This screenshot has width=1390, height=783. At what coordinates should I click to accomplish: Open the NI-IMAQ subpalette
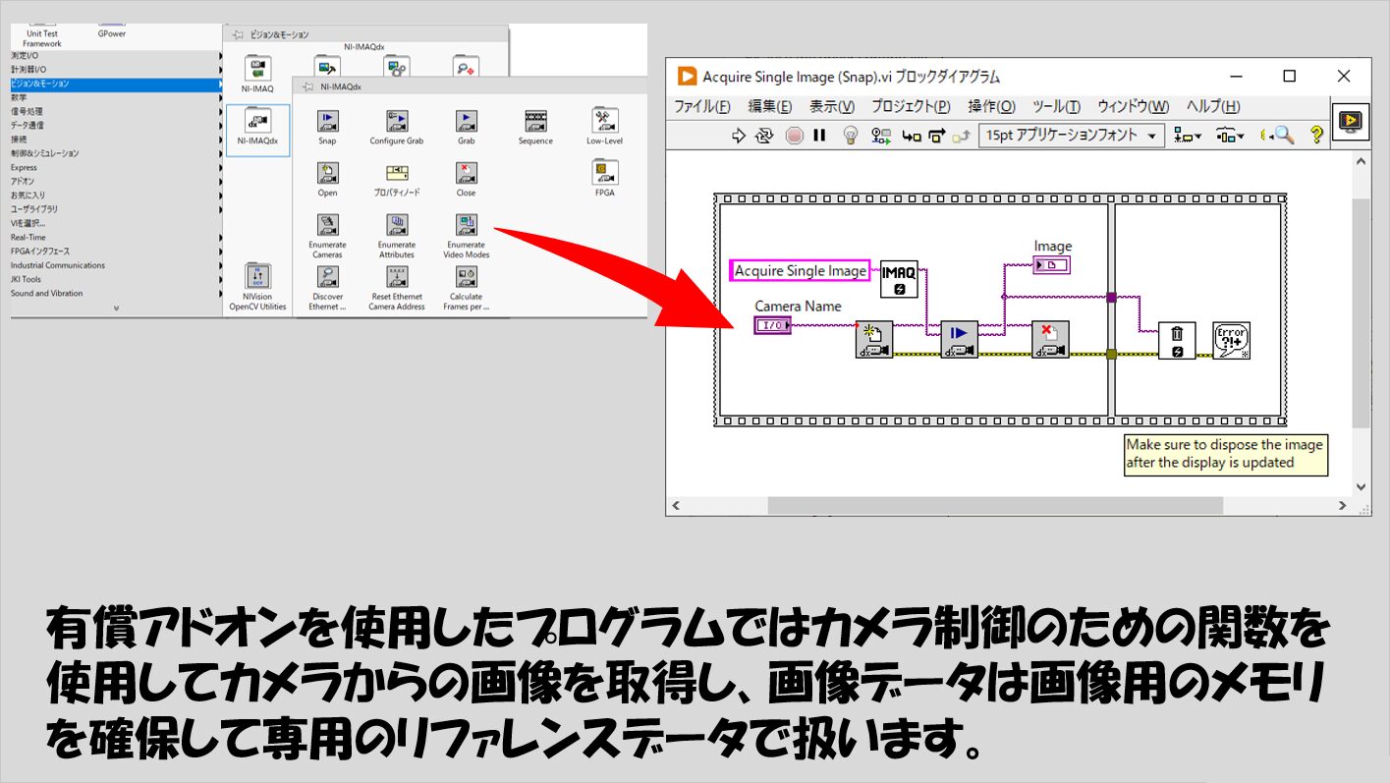pos(257,69)
